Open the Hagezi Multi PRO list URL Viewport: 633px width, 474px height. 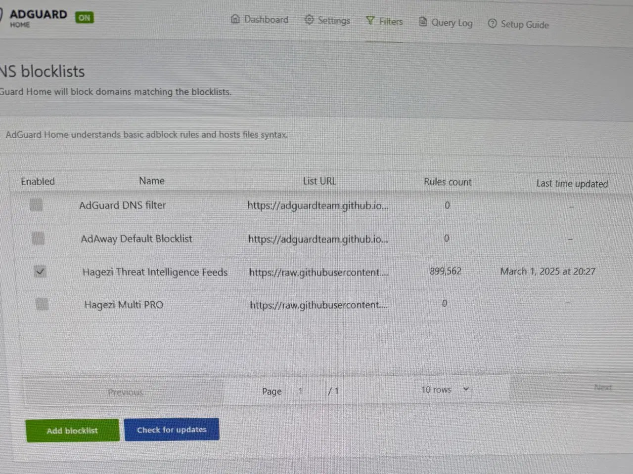click(319, 305)
